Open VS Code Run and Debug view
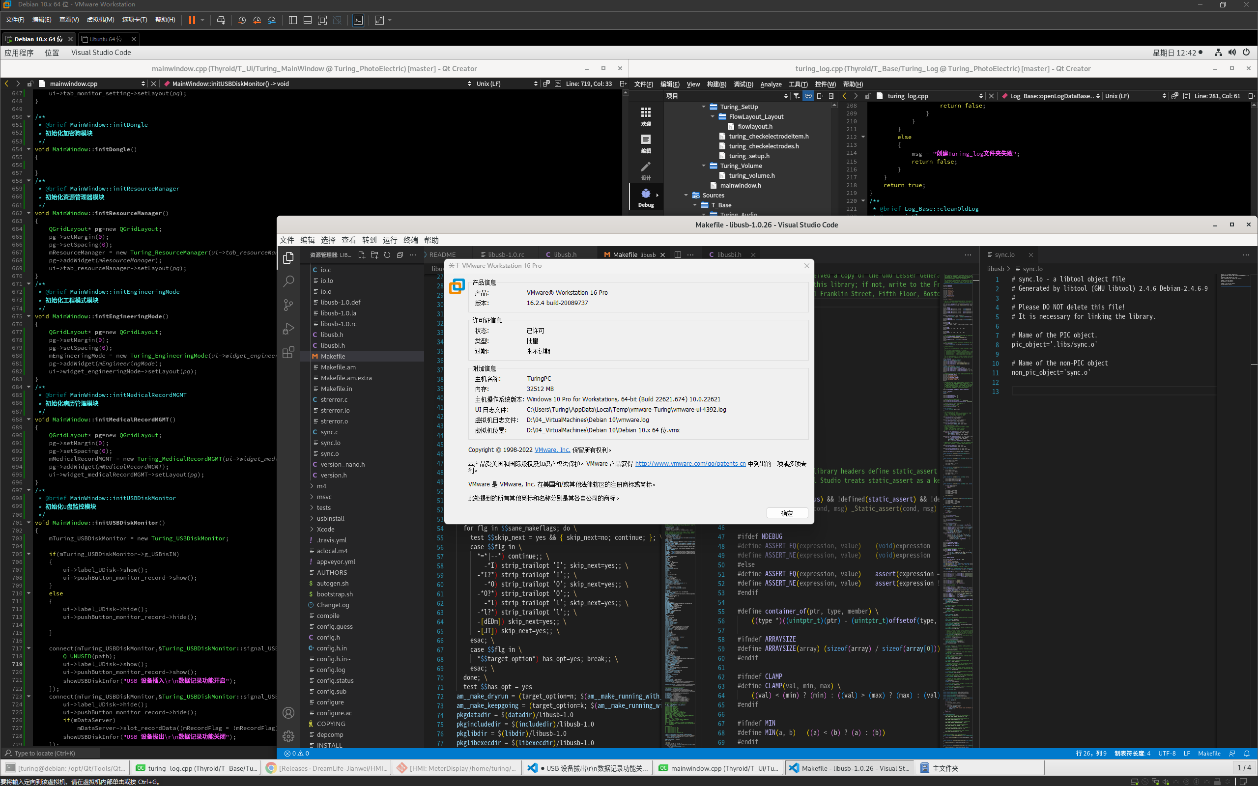This screenshot has height=786, width=1258. click(x=288, y=329)
